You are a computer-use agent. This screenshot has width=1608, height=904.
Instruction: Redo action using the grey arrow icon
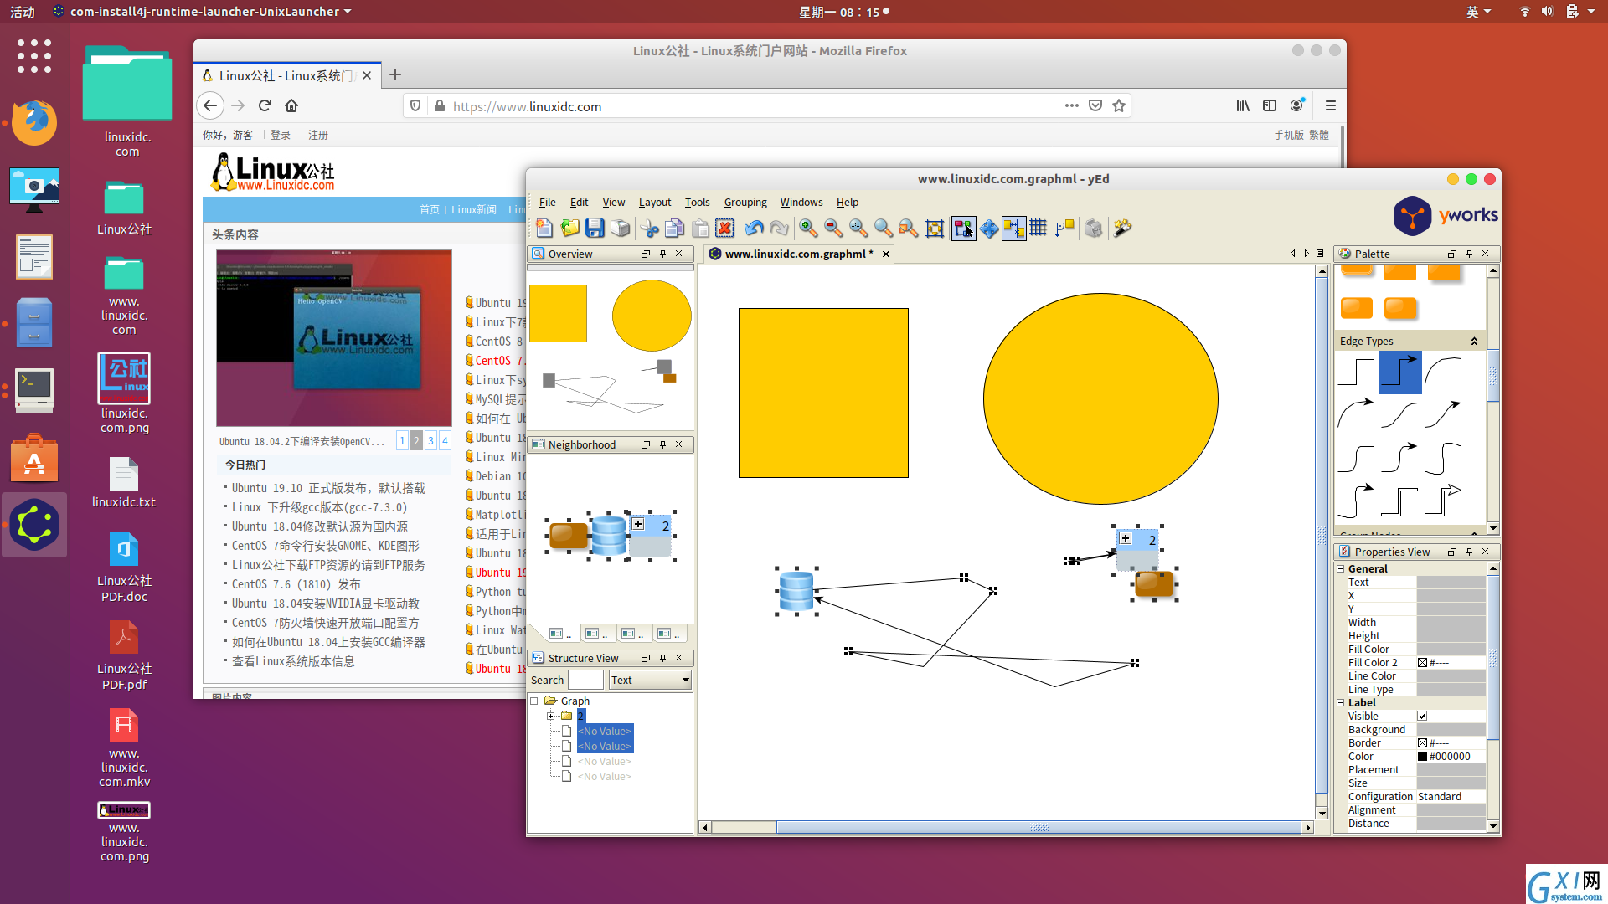pos(779,228)
